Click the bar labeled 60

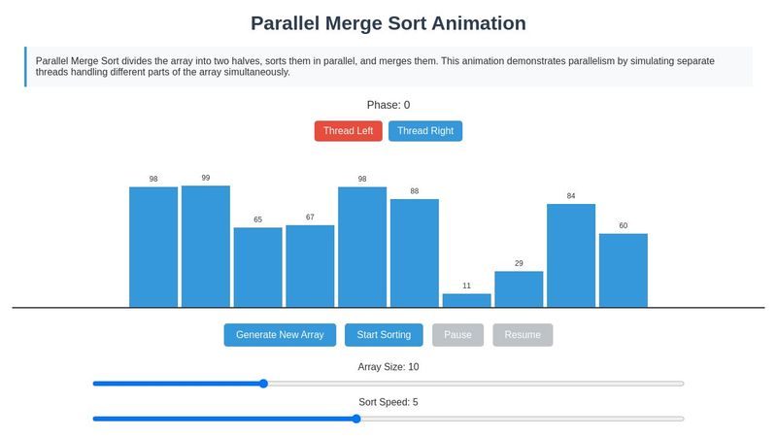click(623, 270)
